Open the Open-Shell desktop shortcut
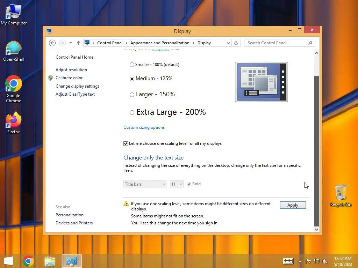Viewport: 358px width, 268px height. tap(14, 51)
